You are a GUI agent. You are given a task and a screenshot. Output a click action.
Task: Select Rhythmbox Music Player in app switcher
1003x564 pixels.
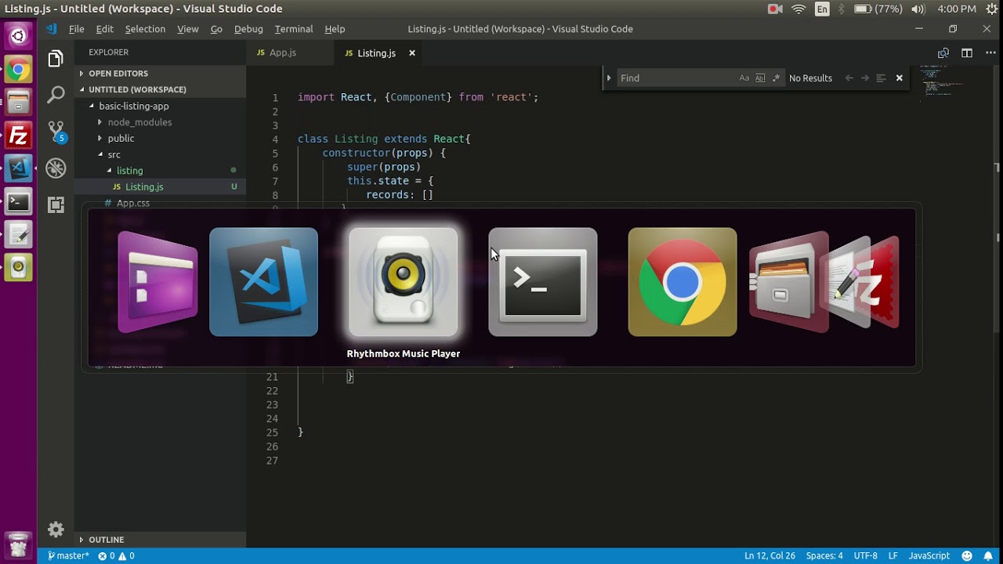pyautogui.click(x=404, y=282)
